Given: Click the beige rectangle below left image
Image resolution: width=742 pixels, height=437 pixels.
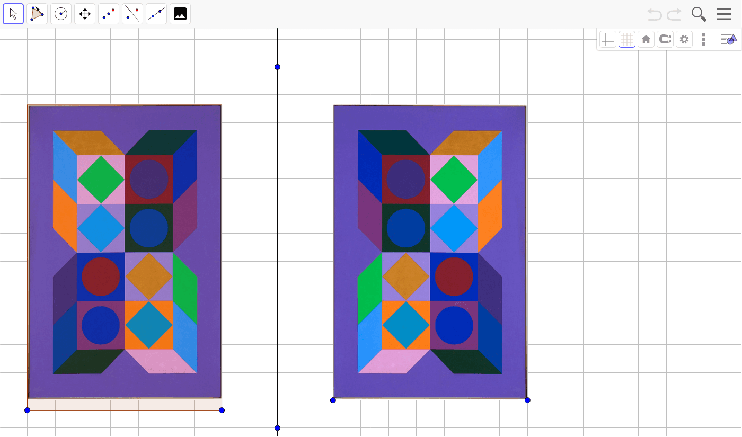Looking at the screenshot, I should [125, 405].
